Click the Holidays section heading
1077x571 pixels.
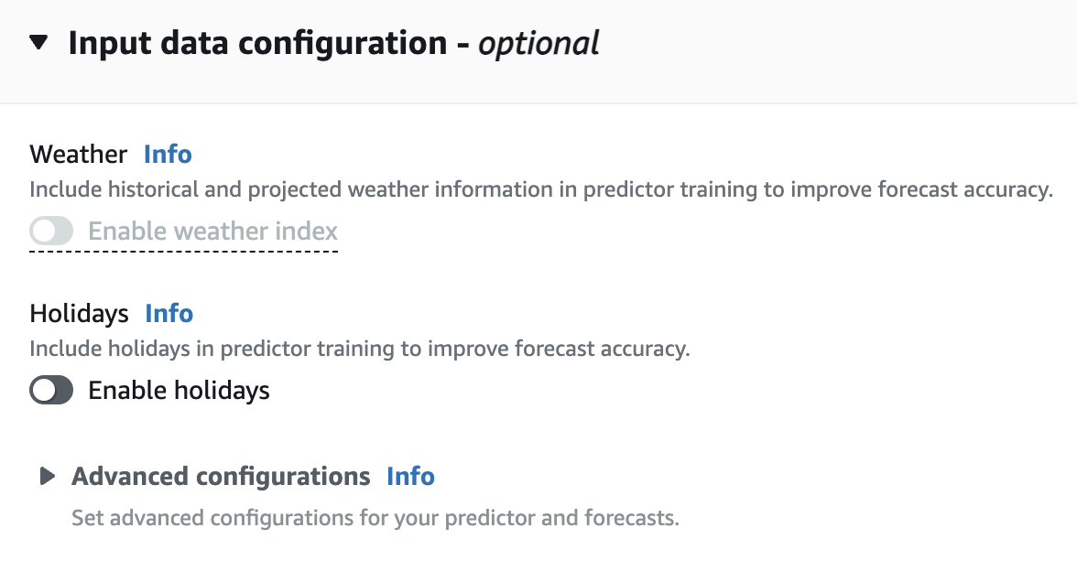[80, 314]
